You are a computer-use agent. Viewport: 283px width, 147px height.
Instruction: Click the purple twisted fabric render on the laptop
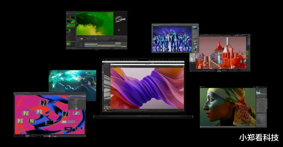(x=147, y=88)
